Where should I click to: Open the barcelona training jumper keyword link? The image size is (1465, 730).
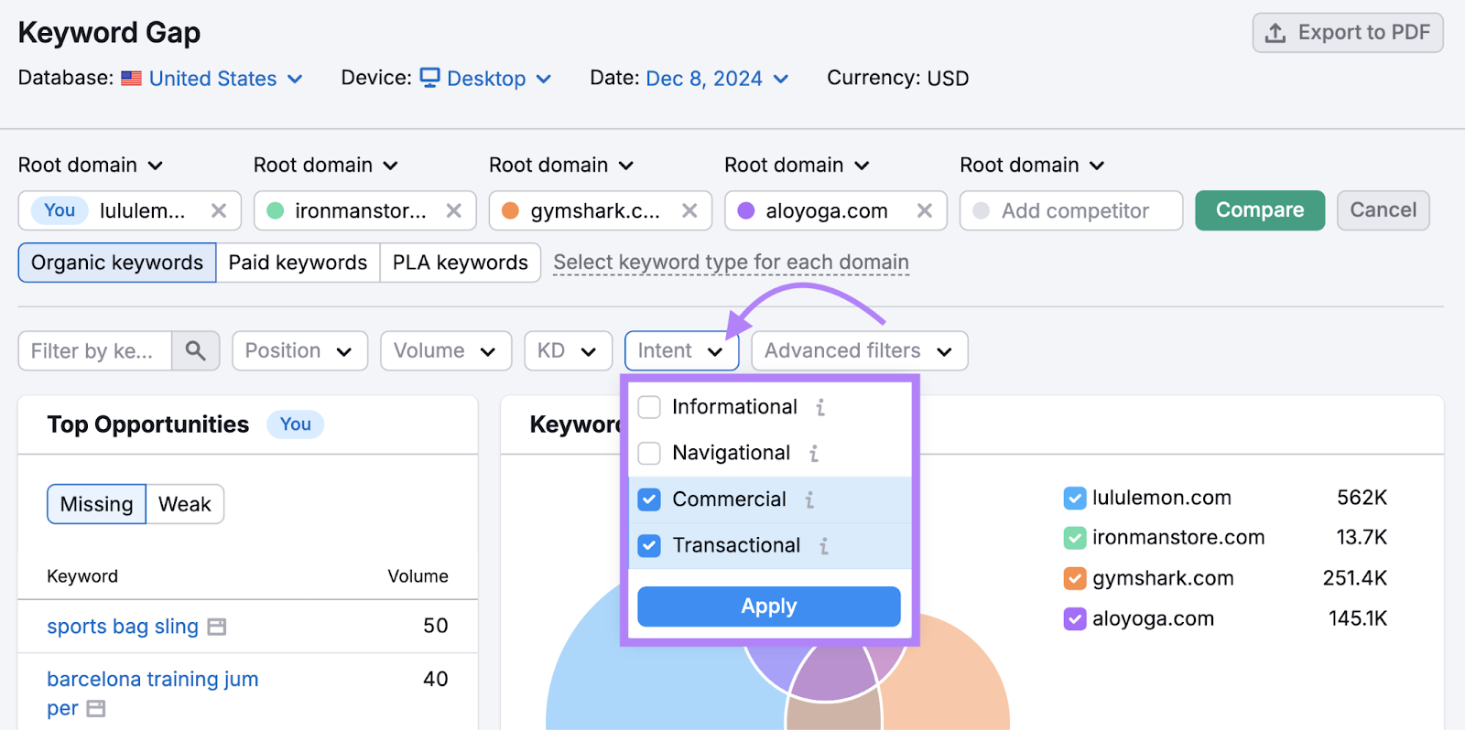tap(152, 693)
